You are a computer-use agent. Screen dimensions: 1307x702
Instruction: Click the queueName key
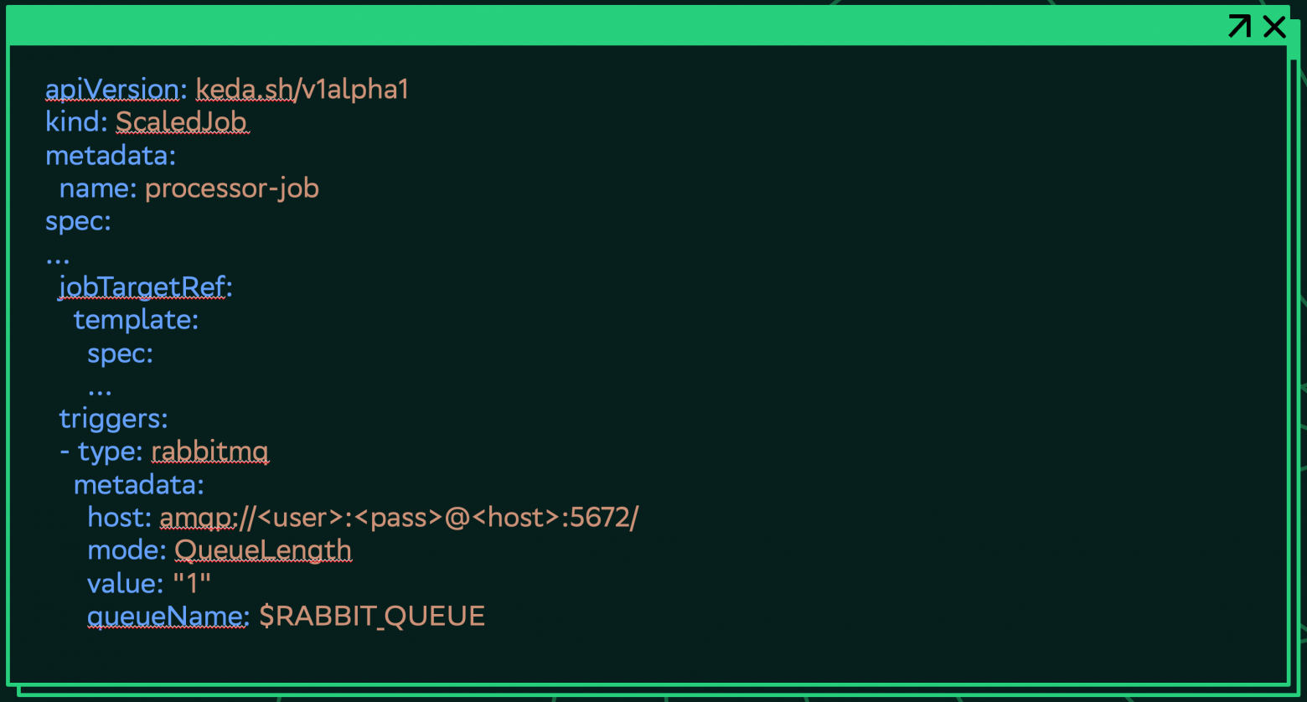click(x=168, y=617)
